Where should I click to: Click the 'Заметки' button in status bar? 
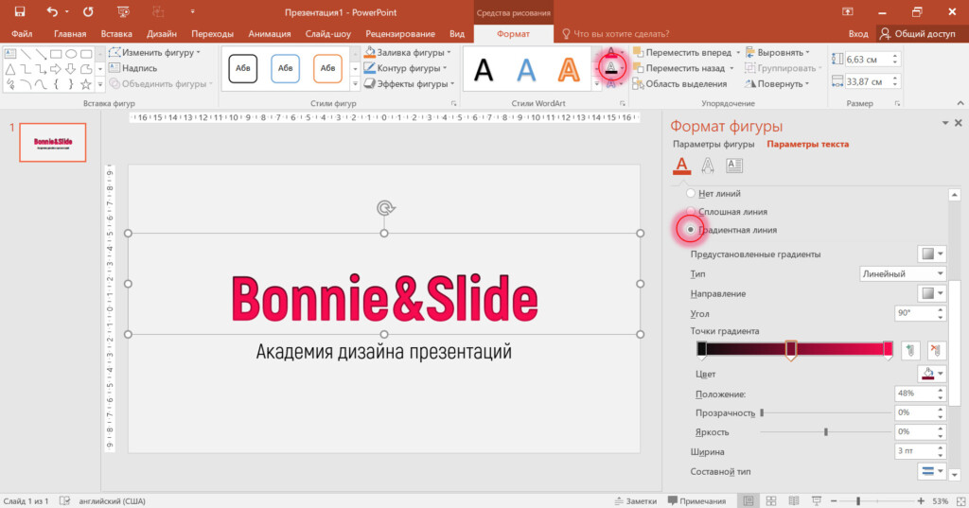tap(635, 500)
